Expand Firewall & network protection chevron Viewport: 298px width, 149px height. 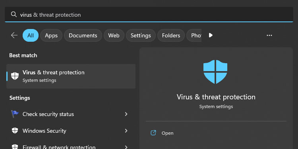click(x=126, y=147)
